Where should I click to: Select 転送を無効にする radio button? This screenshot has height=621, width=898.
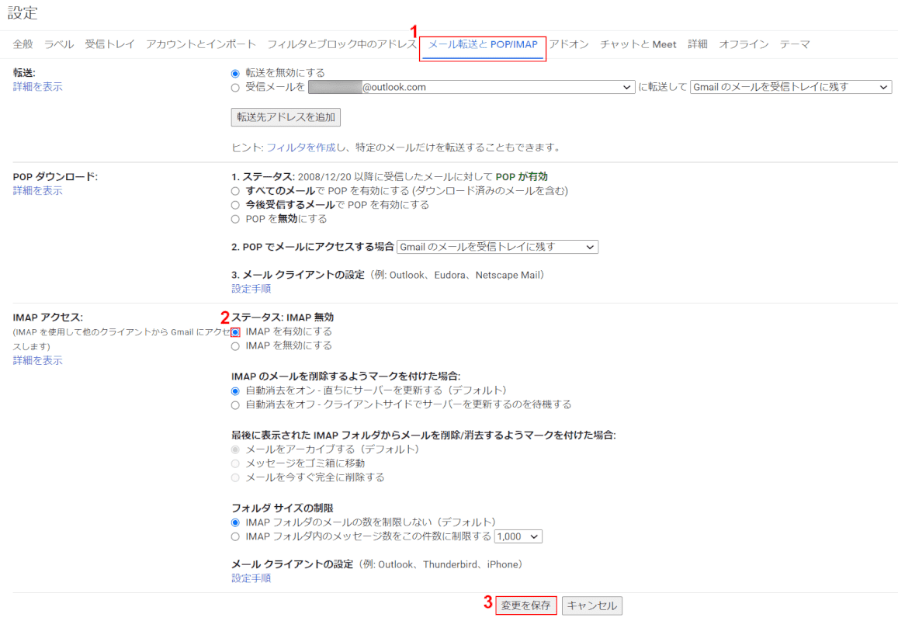(x=235, y=73)
